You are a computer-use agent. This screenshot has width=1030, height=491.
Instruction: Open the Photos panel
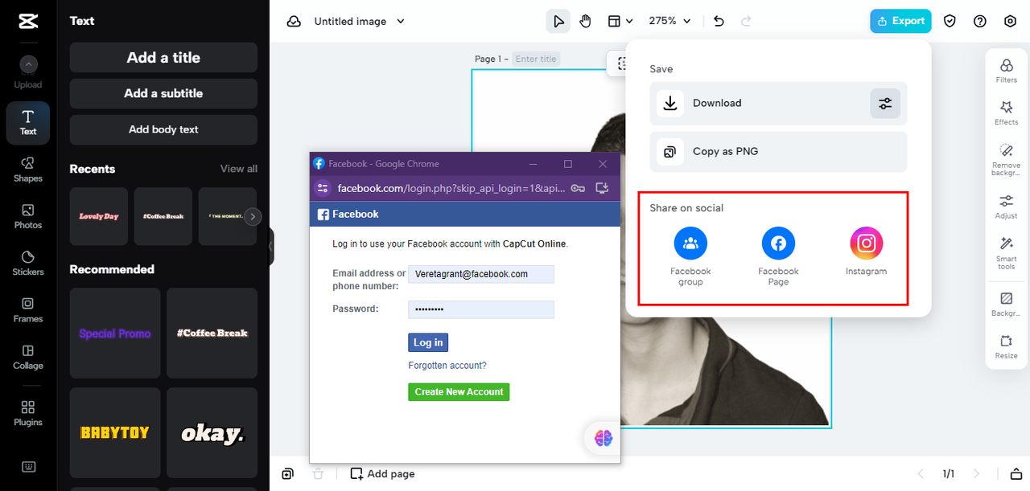[x=28, y=216]
